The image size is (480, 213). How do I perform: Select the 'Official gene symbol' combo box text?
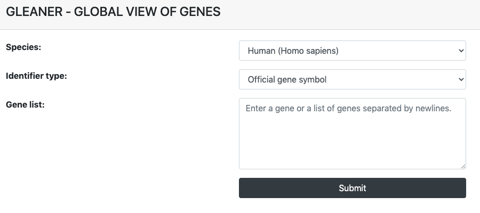(x=287, y=79)
